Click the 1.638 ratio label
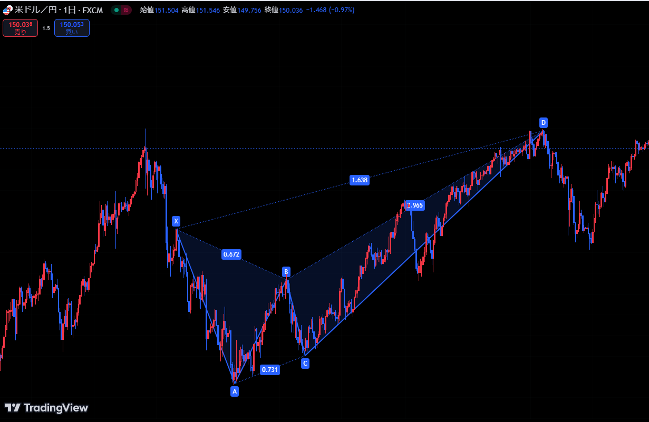This screenshot has height=422, width=649. point(360,180)
